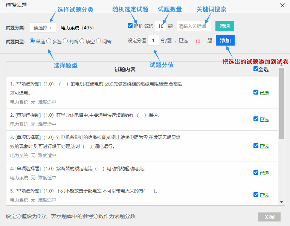Select the 单选 question type radio
The width and height of the screenshot is (290, 226).
tap(32, 41)
